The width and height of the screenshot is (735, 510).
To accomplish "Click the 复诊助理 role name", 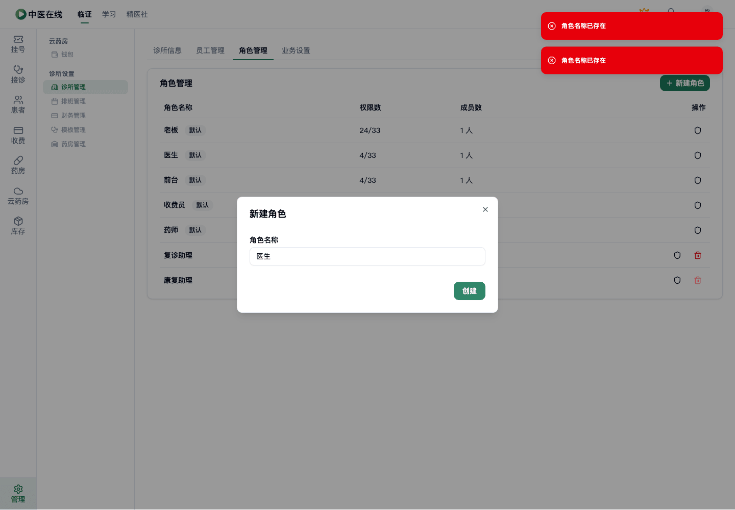I will pos(178,255).
